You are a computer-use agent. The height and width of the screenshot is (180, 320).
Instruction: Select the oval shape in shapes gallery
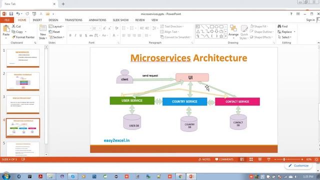216,26
